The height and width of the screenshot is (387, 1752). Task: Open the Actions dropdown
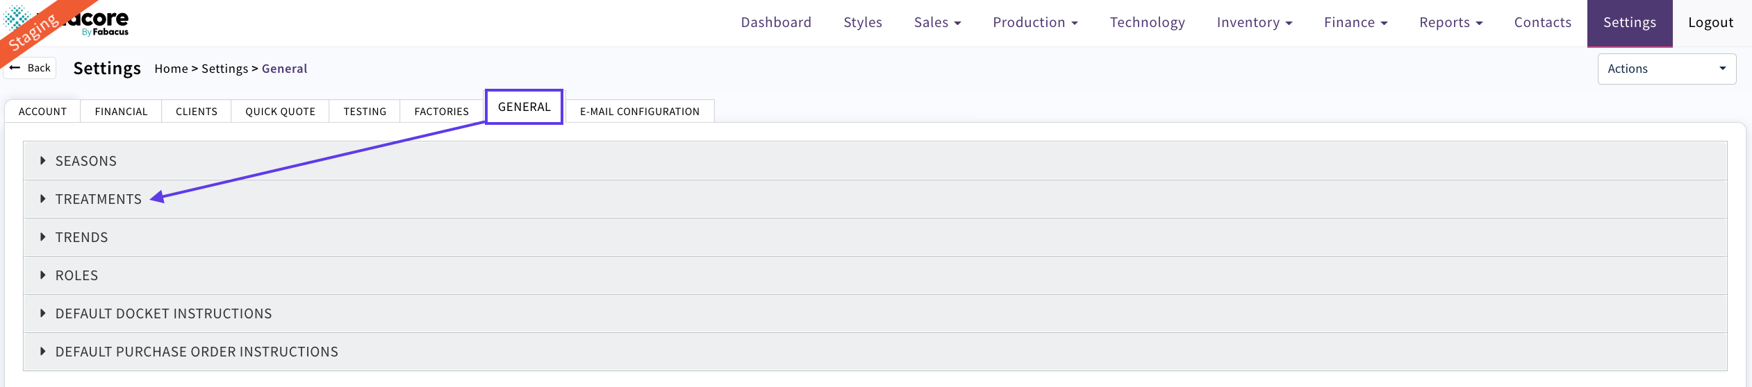1666,69
